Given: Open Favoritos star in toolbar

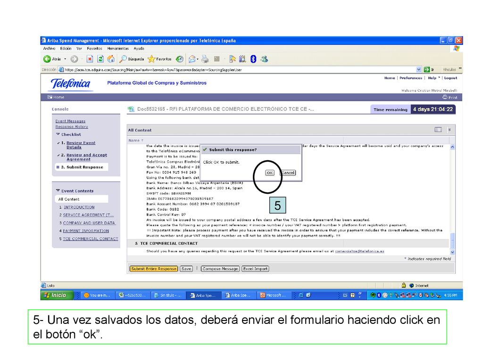Looking at the screenshot, I should [x=159, y=59].
